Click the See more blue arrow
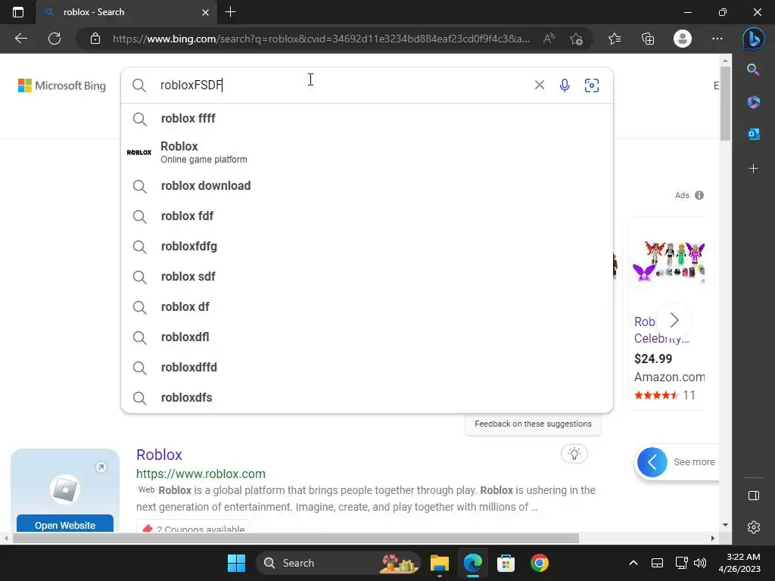This screenshot has height=581, width=775. click(652, 462)
